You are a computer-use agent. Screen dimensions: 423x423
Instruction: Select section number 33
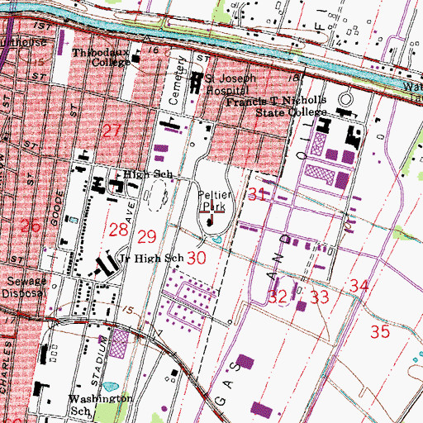(x=320, y=297)
